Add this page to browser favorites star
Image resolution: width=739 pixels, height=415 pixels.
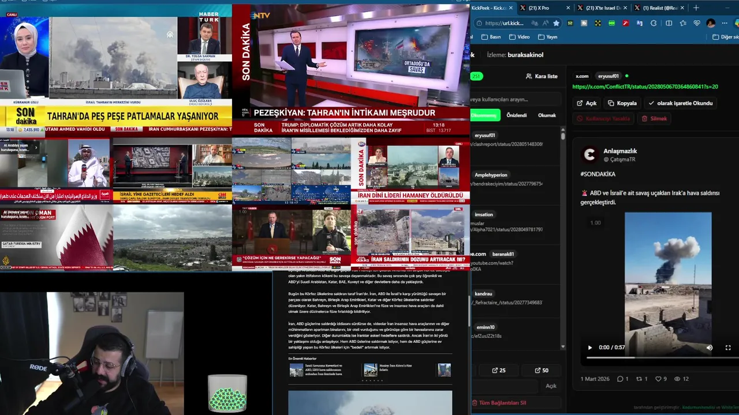pyautogui.click(x=556, y=23)
